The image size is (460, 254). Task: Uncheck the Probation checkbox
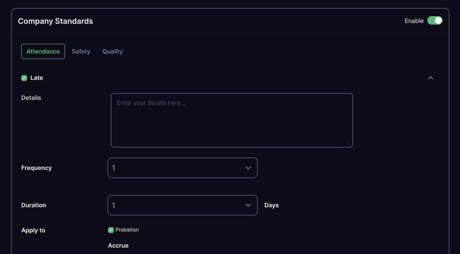pos(111,230)
